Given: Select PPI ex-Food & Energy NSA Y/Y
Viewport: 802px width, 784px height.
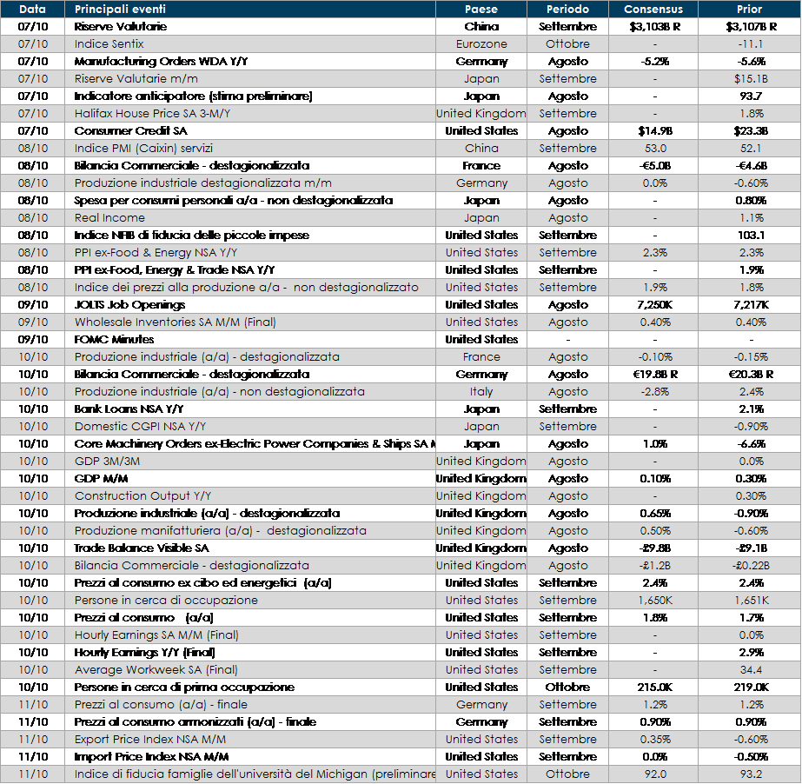Looking at the screenshot, I should coord(162,252).
